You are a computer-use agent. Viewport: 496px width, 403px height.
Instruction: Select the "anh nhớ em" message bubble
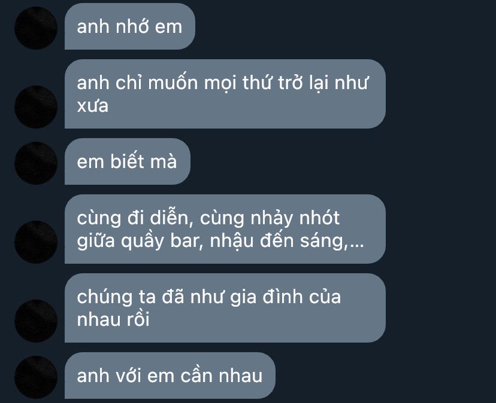130,26
